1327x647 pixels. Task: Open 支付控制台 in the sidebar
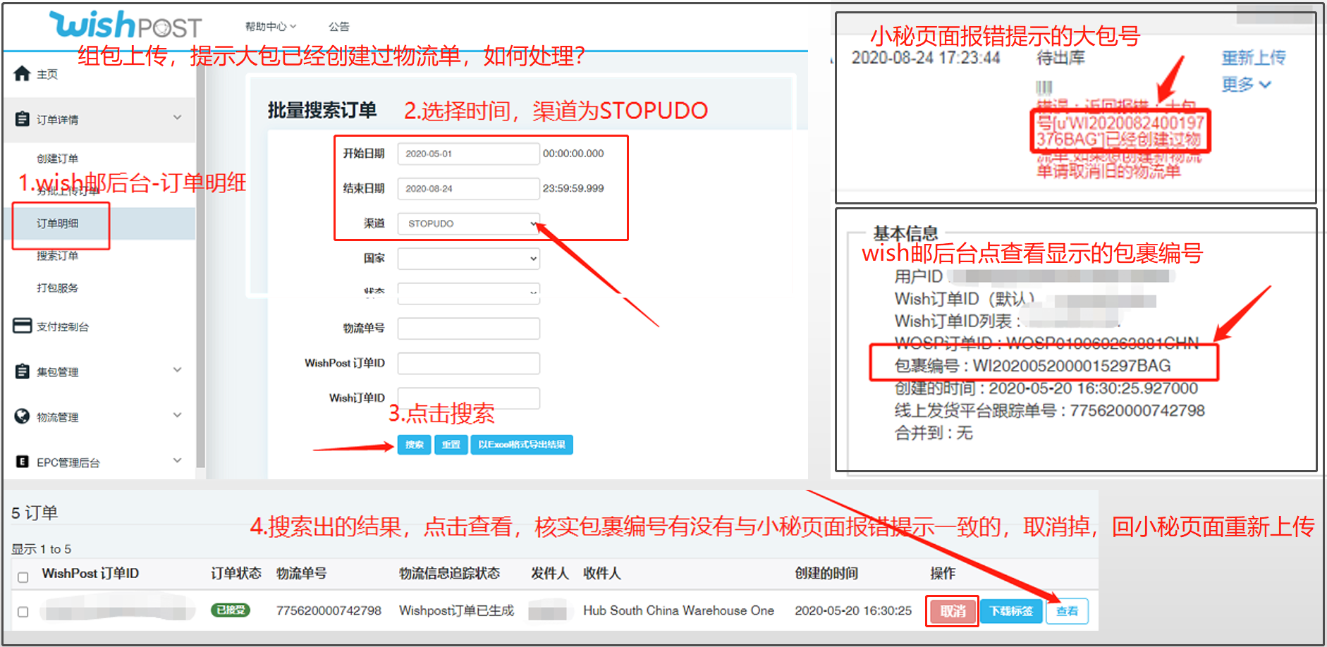[63, 326]
